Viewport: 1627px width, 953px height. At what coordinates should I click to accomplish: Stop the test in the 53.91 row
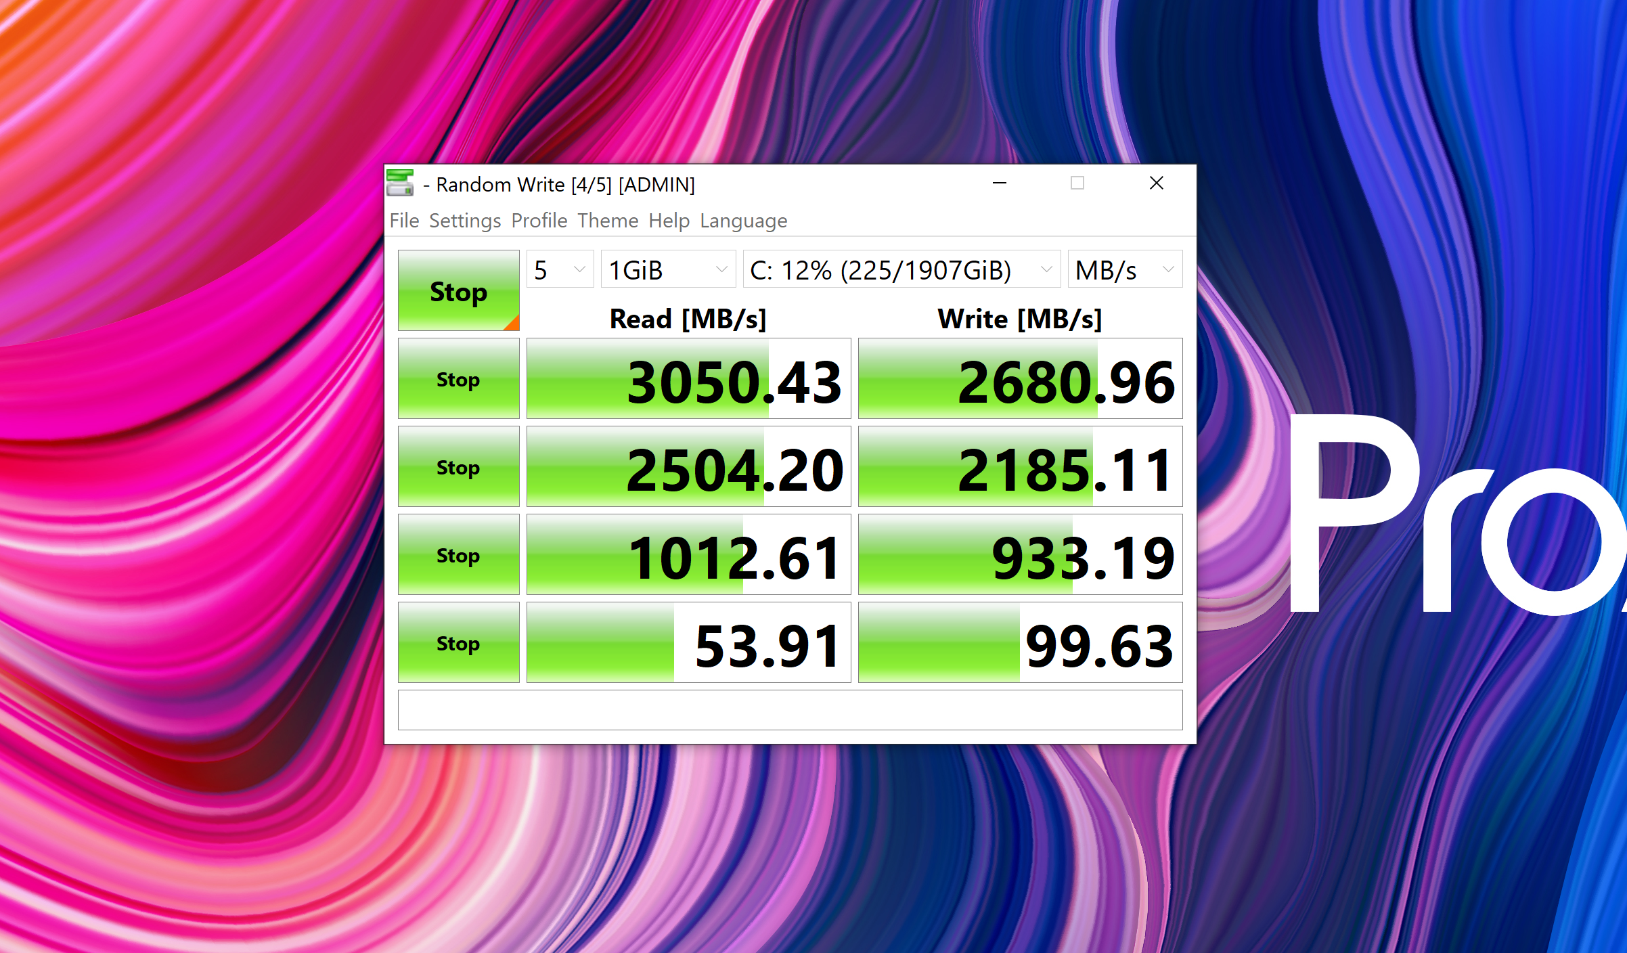[x=458, y=642]
